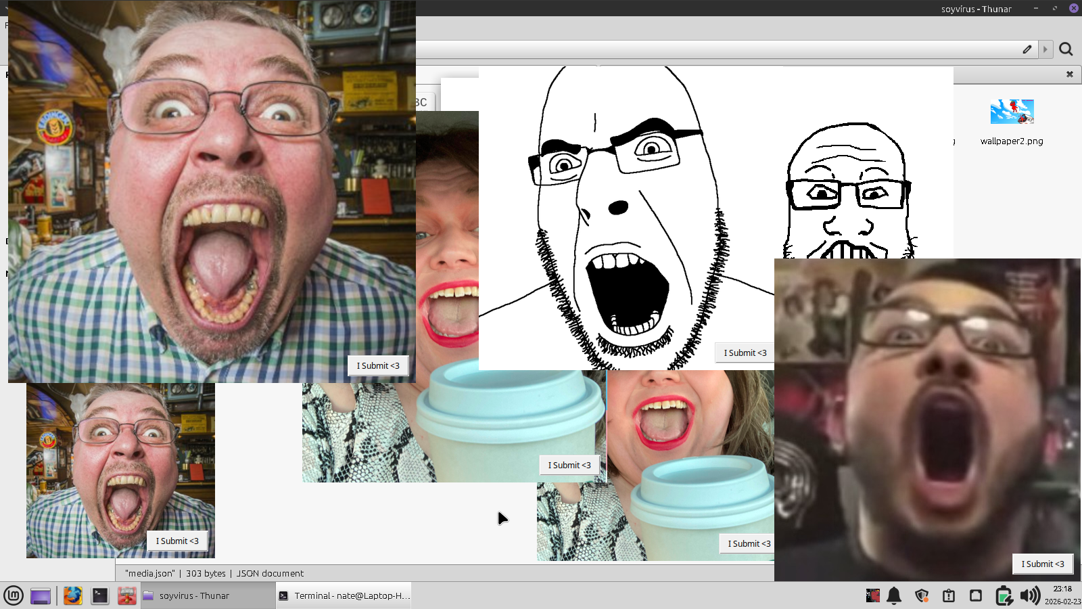Open the security shield tray icon

click(922, 595)
